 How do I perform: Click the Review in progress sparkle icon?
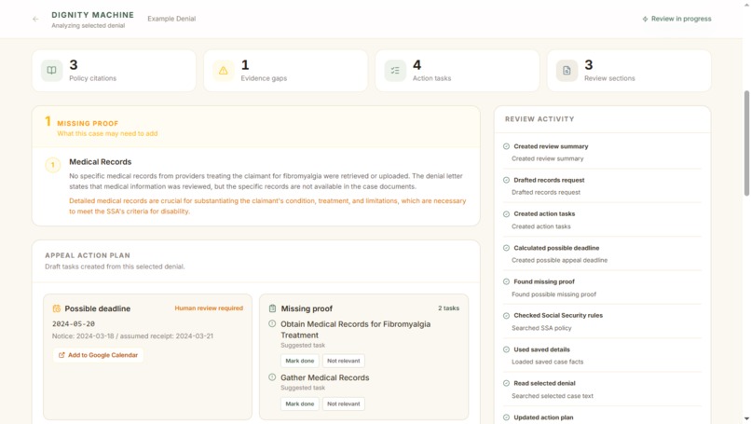[645, 20]
